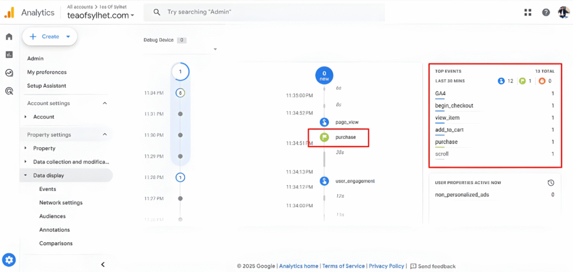Click the Send feedback link

[x=433, y=266]
